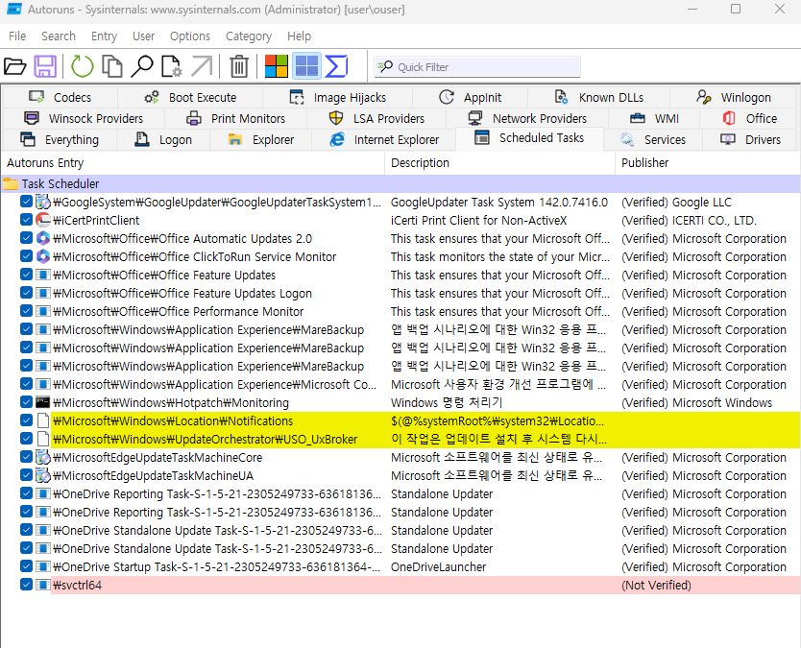Viewport: 801px width, 648px height.
Task: Click the Save floppy disk icon
Action: click(x=45, y=66)
